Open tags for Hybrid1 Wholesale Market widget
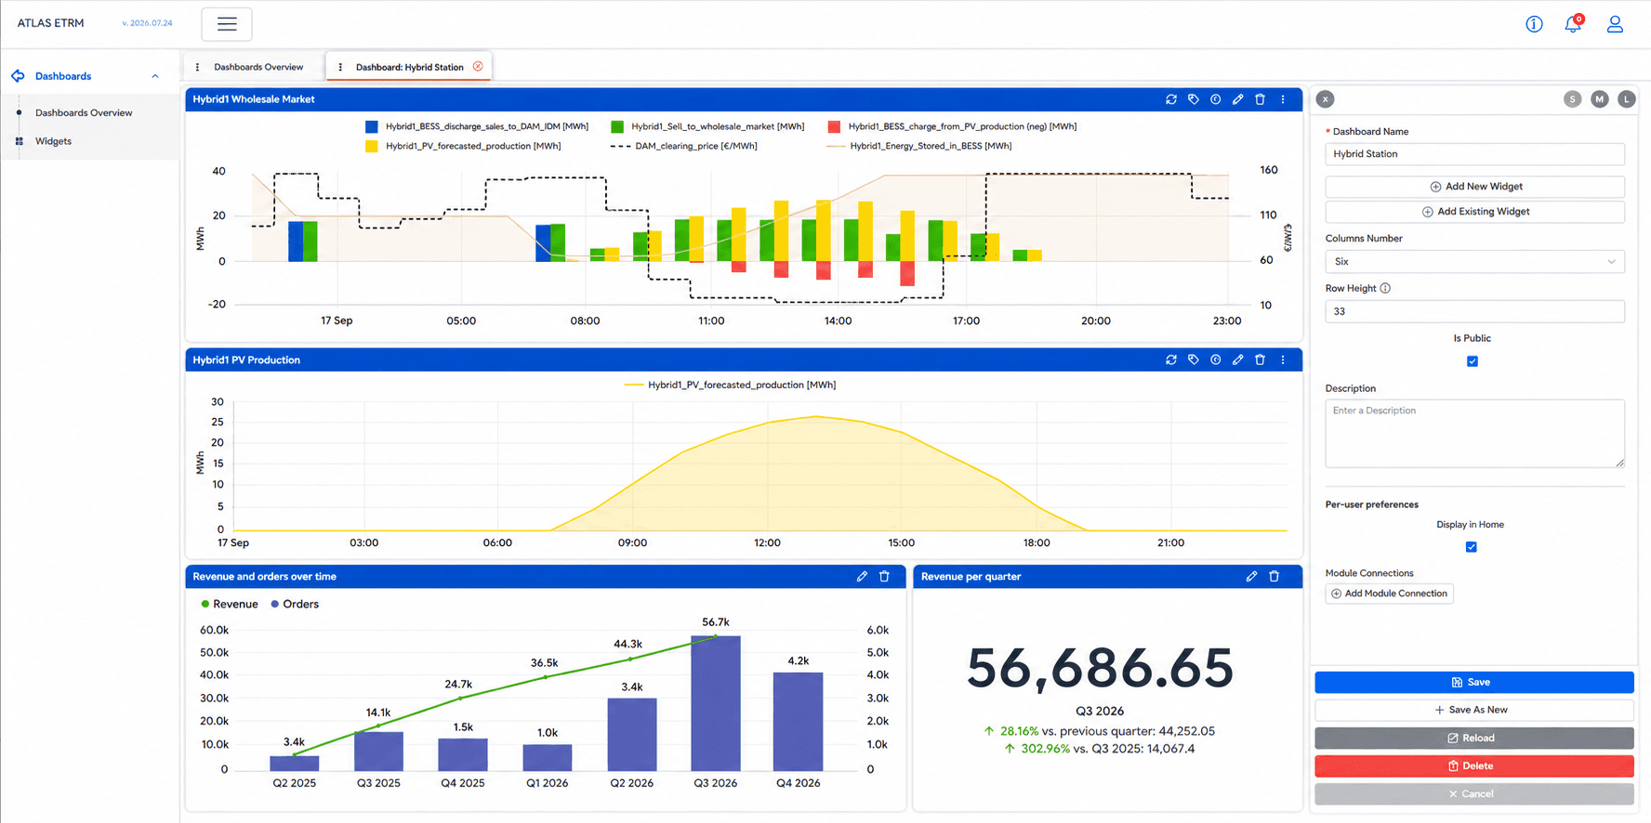The height and width of the screenshot is (823, 1651). [x=1194, y=99]
